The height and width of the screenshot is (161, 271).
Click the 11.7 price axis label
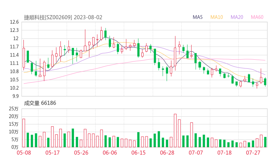pyautogui.click(x=14, y=47)
